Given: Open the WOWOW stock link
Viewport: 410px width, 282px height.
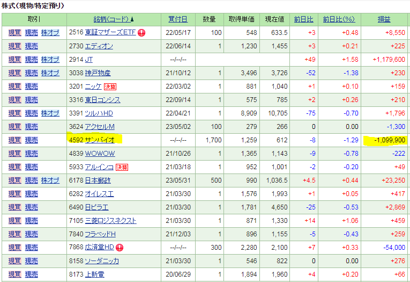Looking at the screenshot, I should point(100,154).
